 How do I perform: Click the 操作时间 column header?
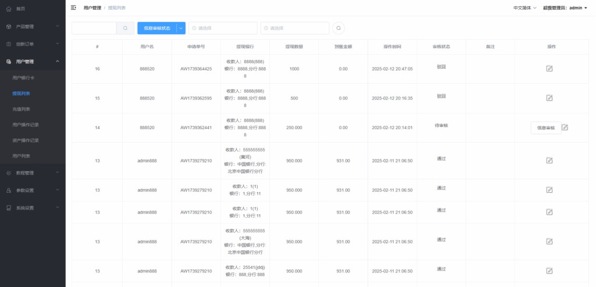(x=392, y=47)
